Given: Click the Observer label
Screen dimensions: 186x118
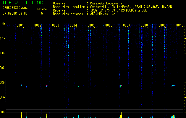Looking at the screenshot, I should coord(60,3).
